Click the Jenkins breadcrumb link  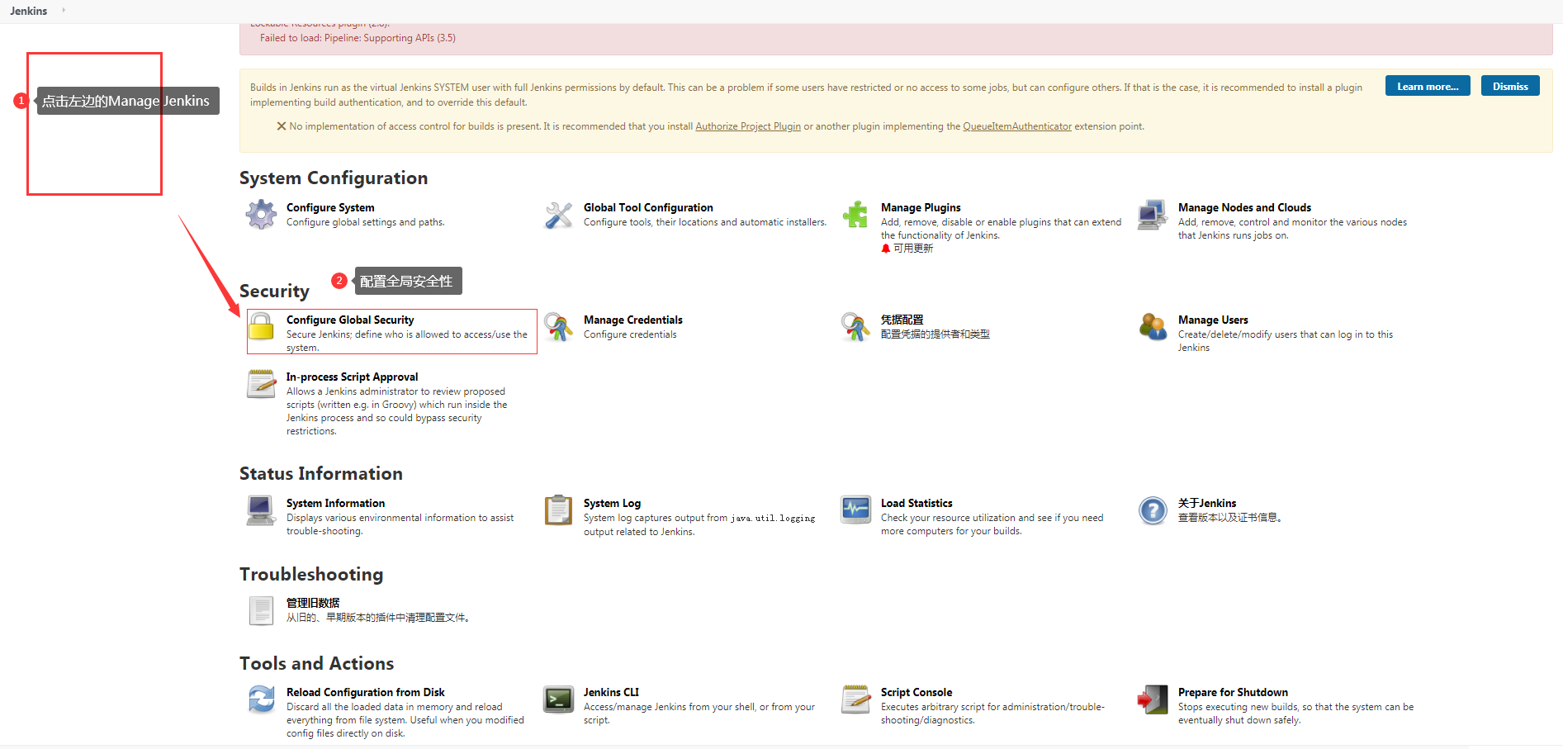click(29, 11)
